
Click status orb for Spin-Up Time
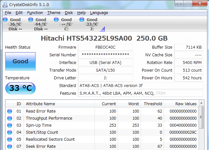(10, 125)
